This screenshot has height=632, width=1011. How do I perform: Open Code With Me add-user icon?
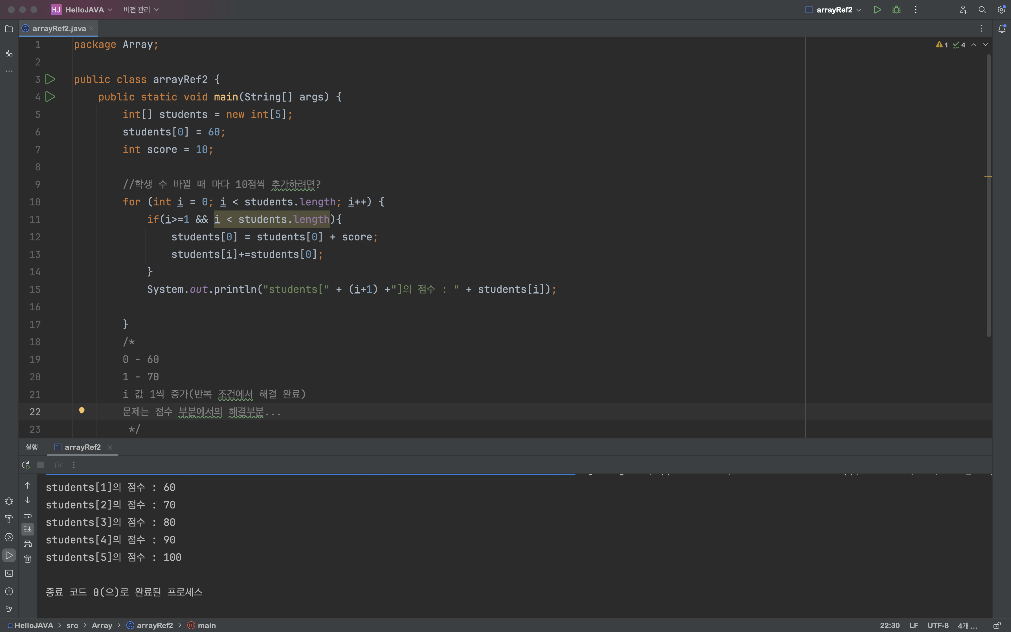963,10
